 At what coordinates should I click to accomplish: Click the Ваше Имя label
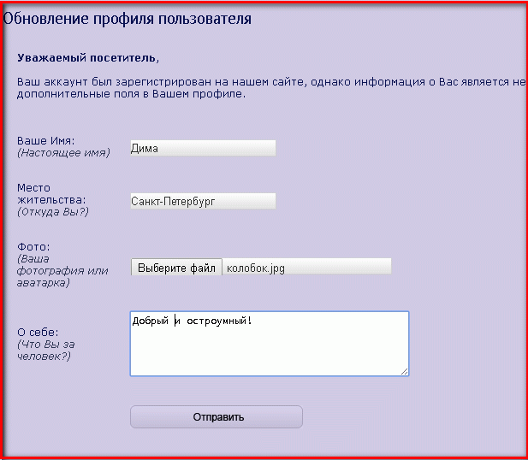coord(46,140)
